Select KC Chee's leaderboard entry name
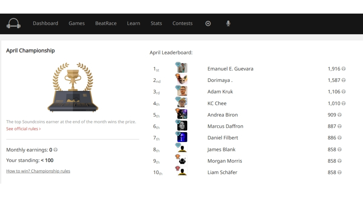The height and width of the screenshot is (204, 363). click(217, 103)
